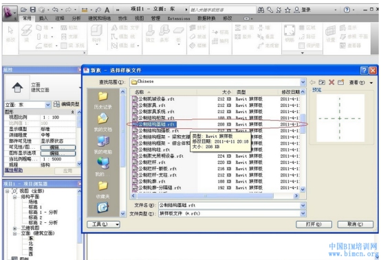The width and height of the screenshot is (381, 260).
Task: Open the 文件名 filename dropdown arrow
Action: pyautogui.click(x=303, y=206)
